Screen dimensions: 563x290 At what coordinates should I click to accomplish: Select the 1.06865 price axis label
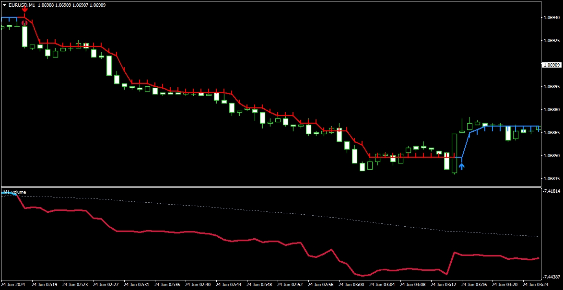pyautogui.click(x=552, y=132)
